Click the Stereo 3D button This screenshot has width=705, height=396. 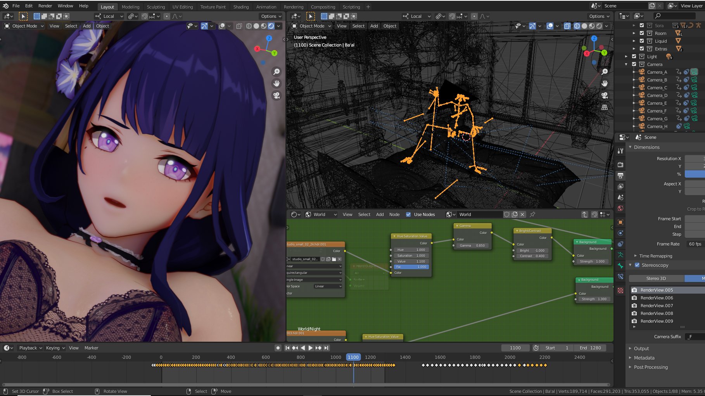[x=656, y=278]
